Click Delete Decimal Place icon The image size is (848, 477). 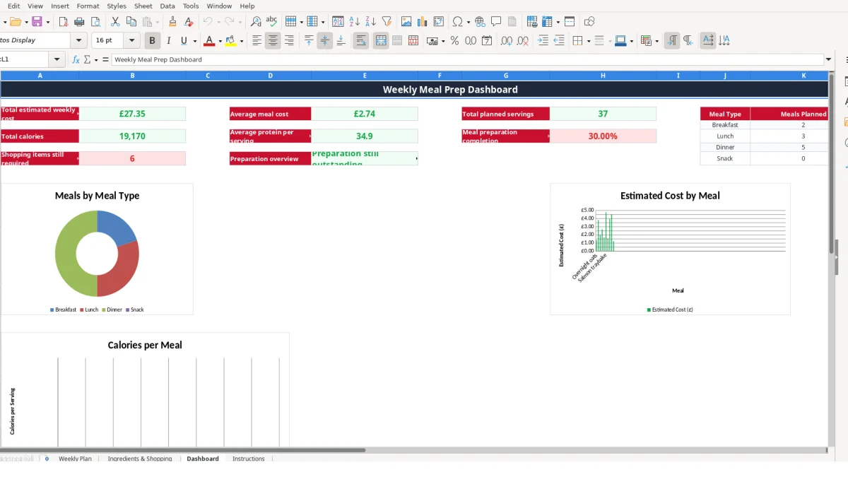[523, 41]
